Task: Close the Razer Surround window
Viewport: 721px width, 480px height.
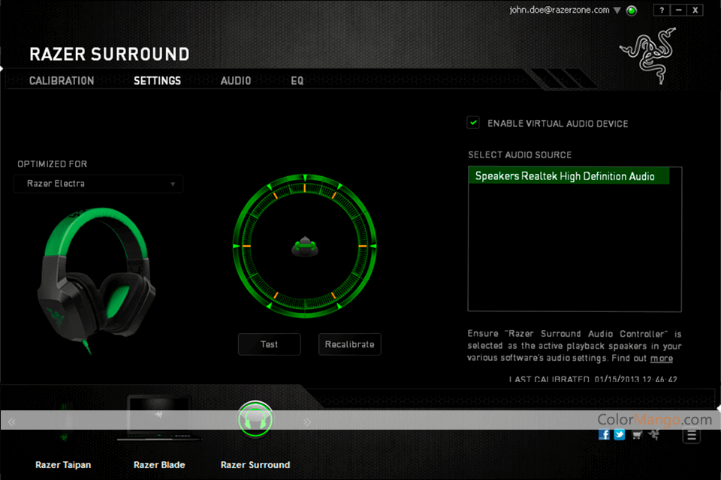Action: [x=695, y=10]
